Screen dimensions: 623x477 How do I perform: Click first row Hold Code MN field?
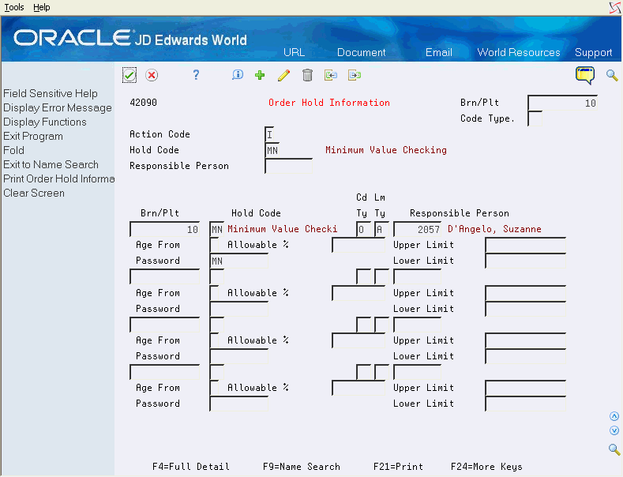tap(217, 229)
